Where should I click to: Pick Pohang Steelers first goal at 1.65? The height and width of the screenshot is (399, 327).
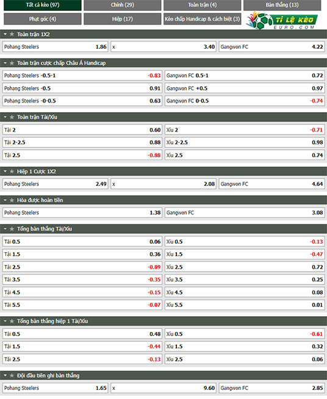(56, 388)
